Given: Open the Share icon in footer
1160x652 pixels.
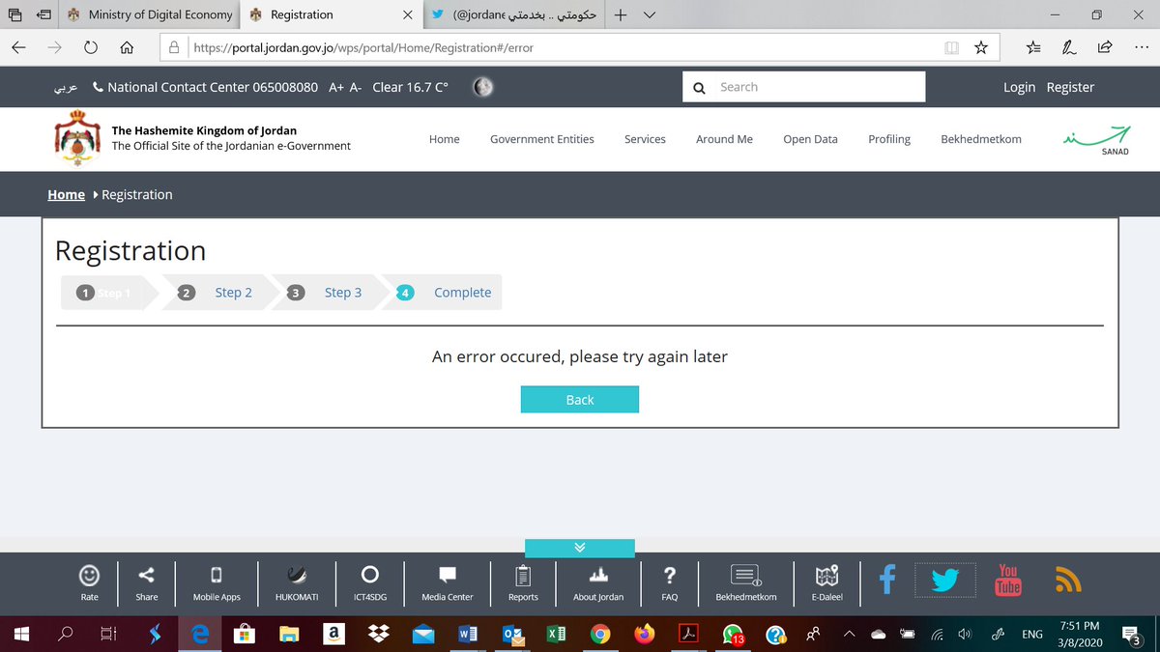Looking at the screenshot, I should click(146, 576).
